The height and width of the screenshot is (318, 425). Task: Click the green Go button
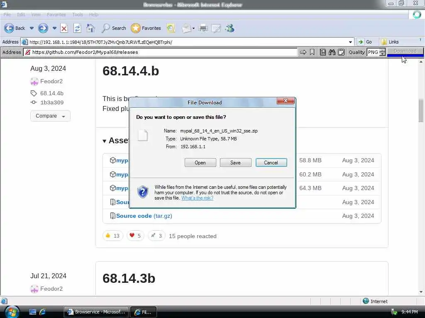click(x=365, y=42)
